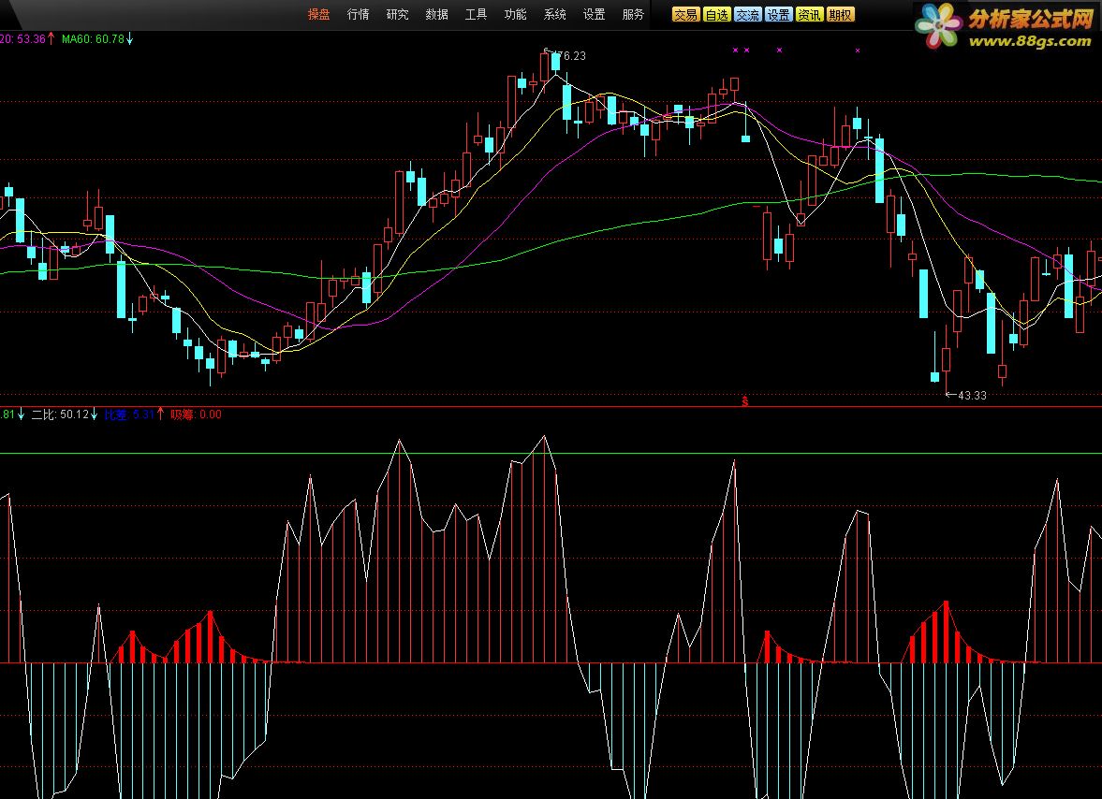Open the 功能 menu
Viewport: 1102px width, 799px height.
515,14
